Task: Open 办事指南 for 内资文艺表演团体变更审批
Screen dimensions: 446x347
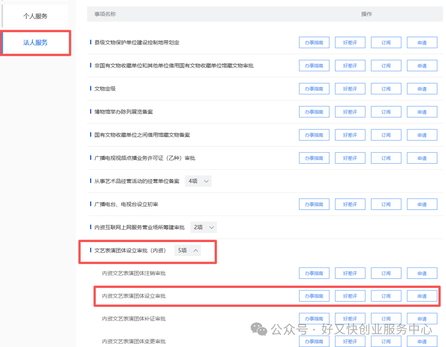Action: click(314, 341)
